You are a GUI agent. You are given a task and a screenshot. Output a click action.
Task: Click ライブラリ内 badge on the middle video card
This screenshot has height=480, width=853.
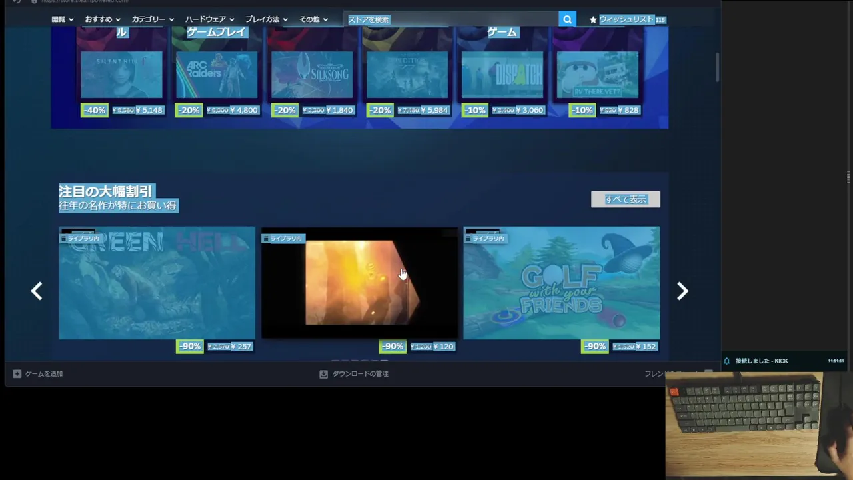point(283,238)
